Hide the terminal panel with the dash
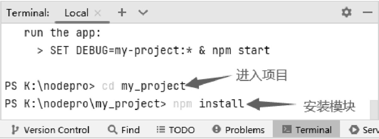This screenshot has height=139, width=379. (x=367, y=13)
